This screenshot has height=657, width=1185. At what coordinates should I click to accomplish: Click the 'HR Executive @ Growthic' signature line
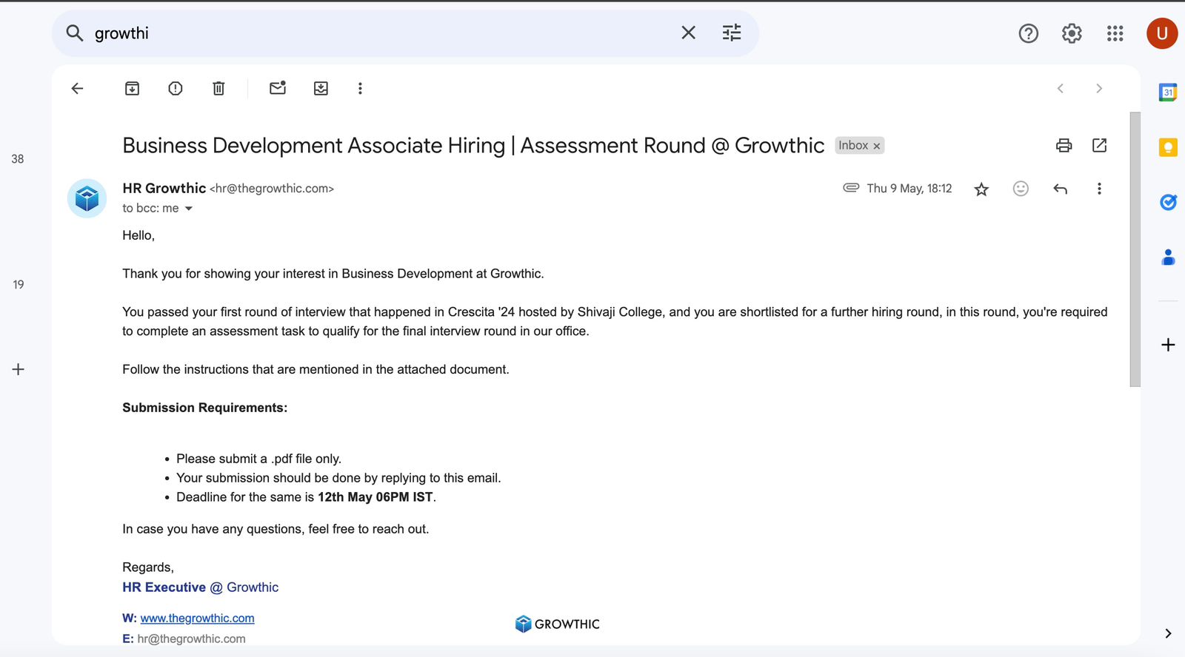(x=201, y=587)
